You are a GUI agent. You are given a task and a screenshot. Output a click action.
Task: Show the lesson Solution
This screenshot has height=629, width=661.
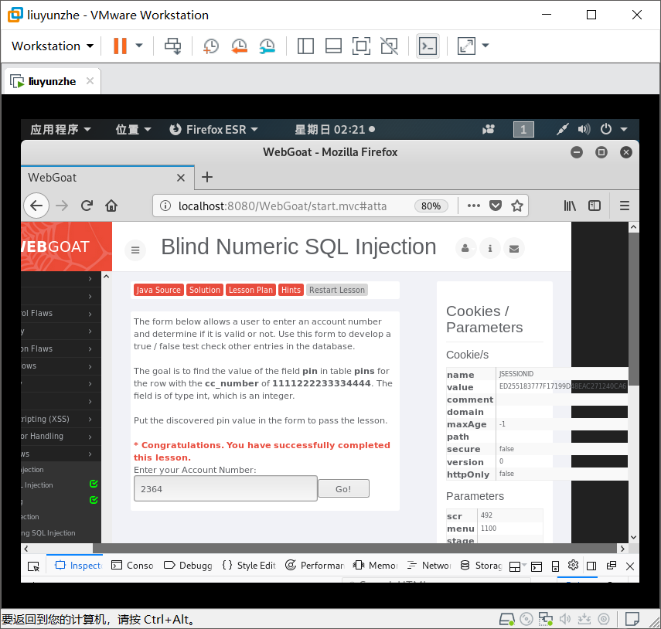pyautogui.click(x=204, y=290)
